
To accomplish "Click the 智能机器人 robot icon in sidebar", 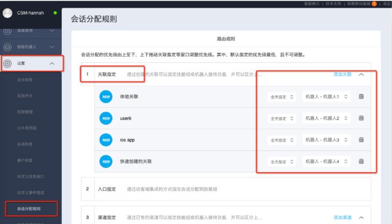I will click(x=8, y=47).
